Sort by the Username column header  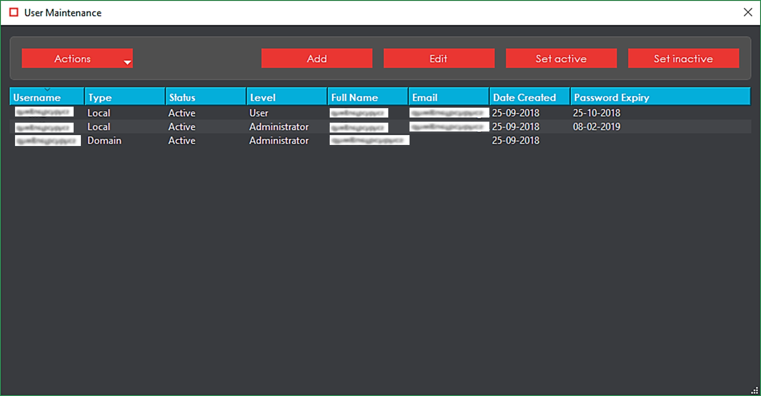point(47,97)
